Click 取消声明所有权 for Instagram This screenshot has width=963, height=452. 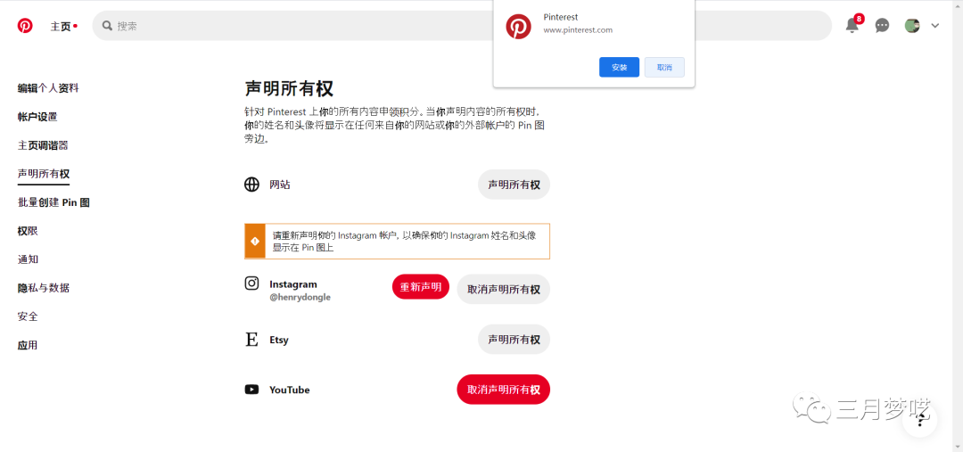point(504,289)
